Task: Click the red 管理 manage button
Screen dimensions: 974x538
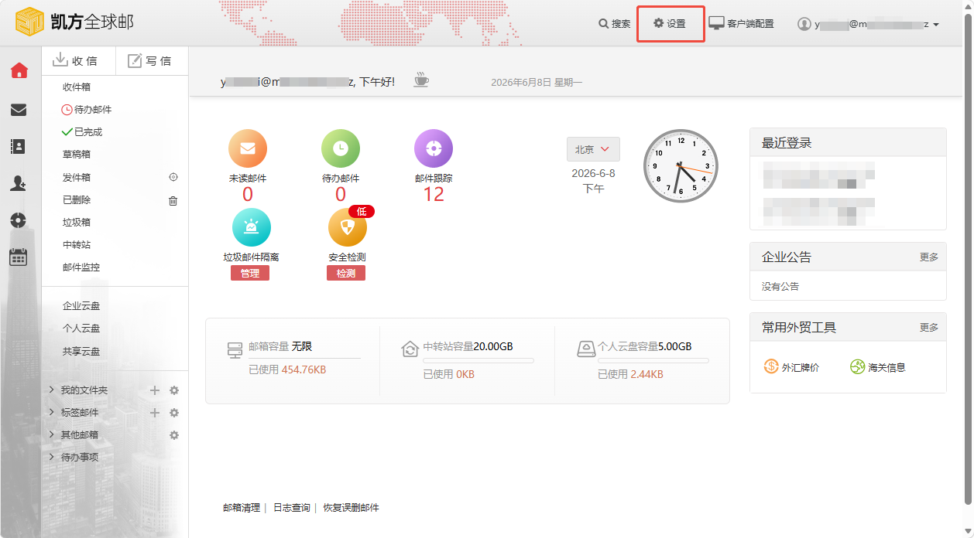Action: pos(250,273)
